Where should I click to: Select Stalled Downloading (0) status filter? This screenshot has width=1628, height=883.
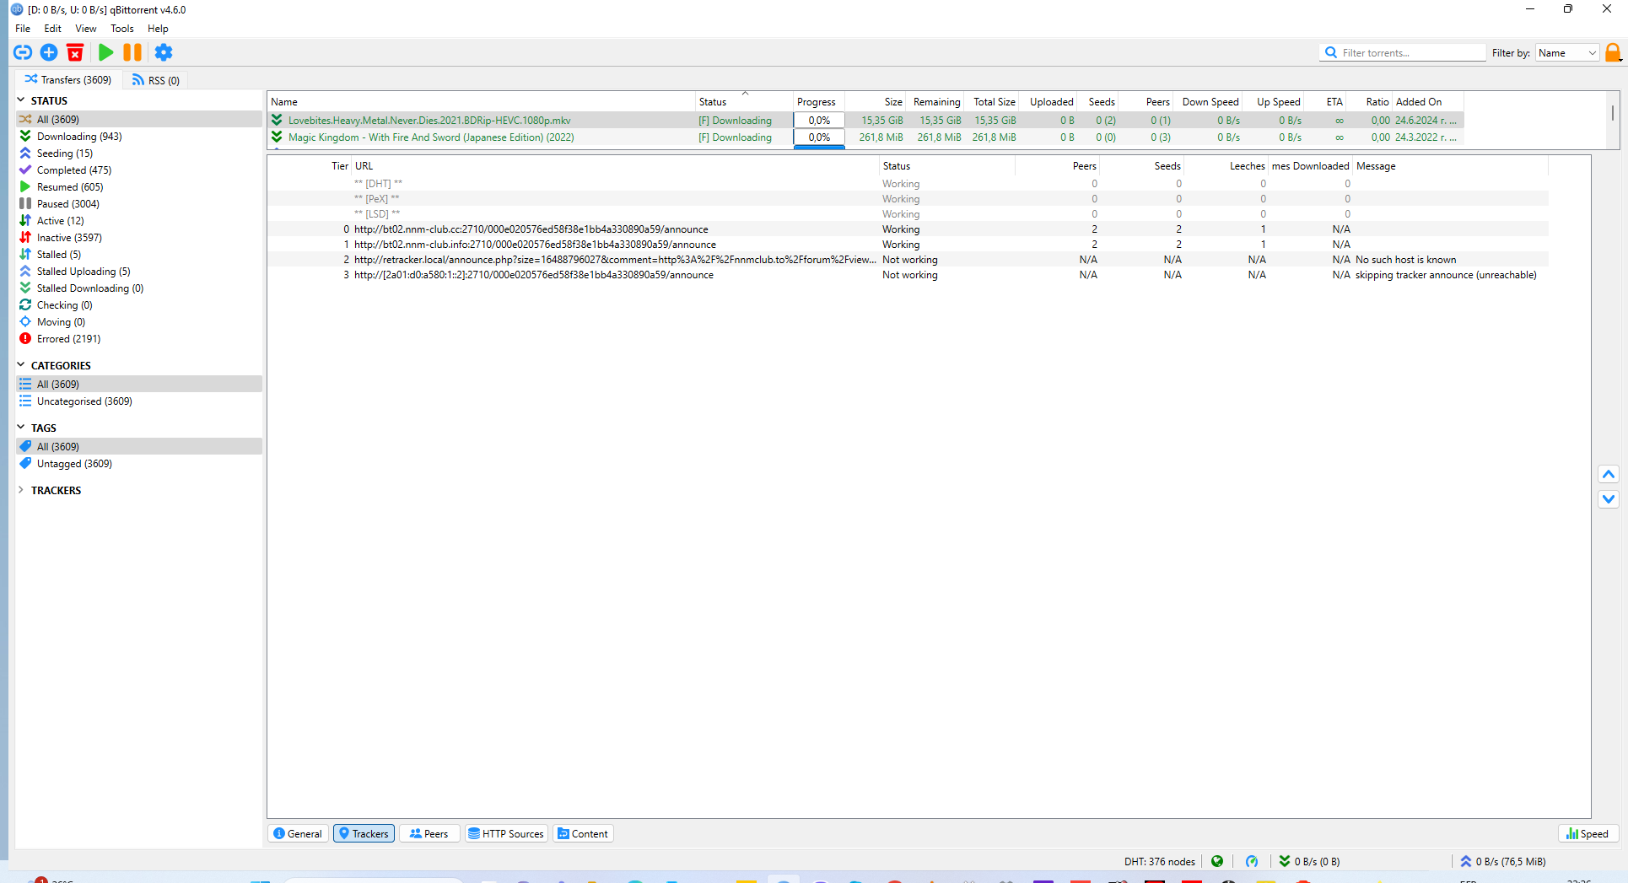click(x=139, y=288)
